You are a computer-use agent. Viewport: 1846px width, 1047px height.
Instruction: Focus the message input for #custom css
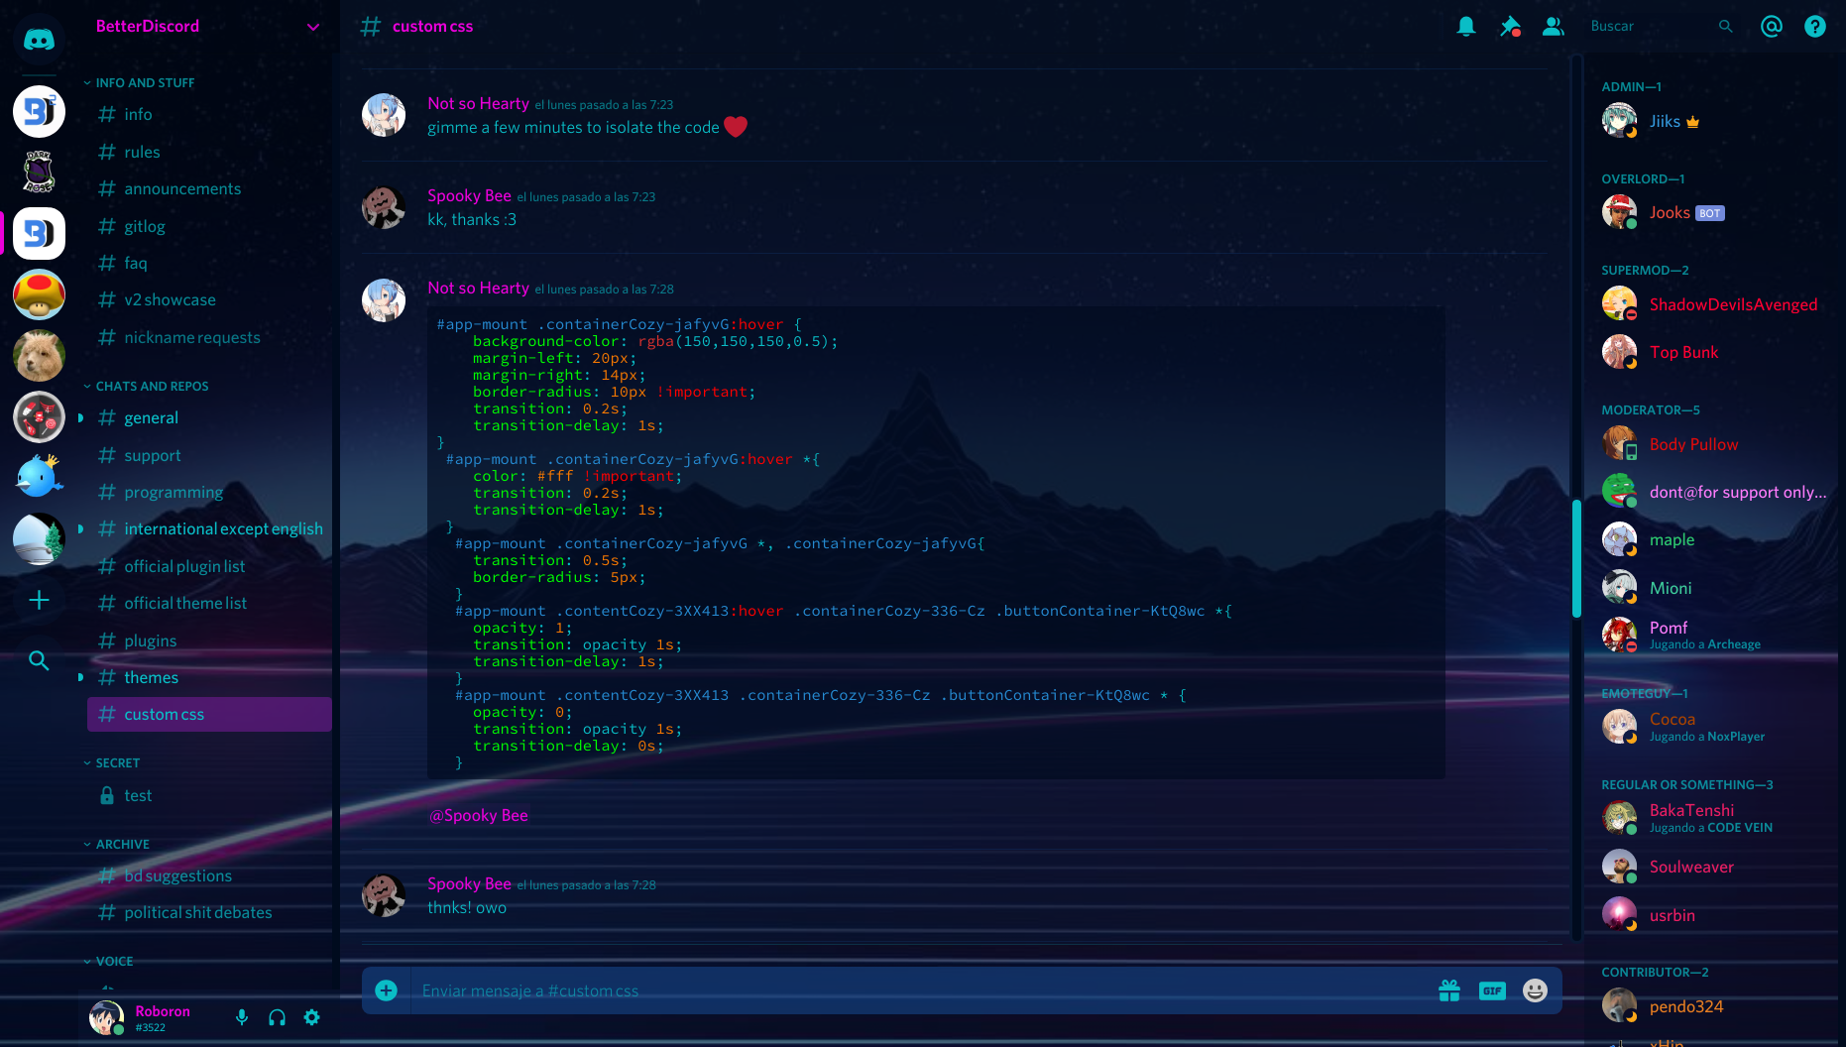[922, 990]
